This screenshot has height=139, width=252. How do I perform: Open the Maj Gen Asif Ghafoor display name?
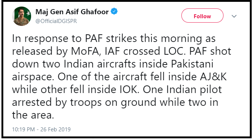pos(72,12)
